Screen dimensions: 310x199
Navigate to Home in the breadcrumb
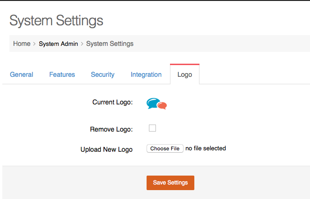(22, 44)
